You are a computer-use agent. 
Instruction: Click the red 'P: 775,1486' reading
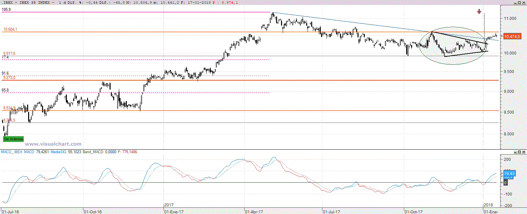coord(127,152)
